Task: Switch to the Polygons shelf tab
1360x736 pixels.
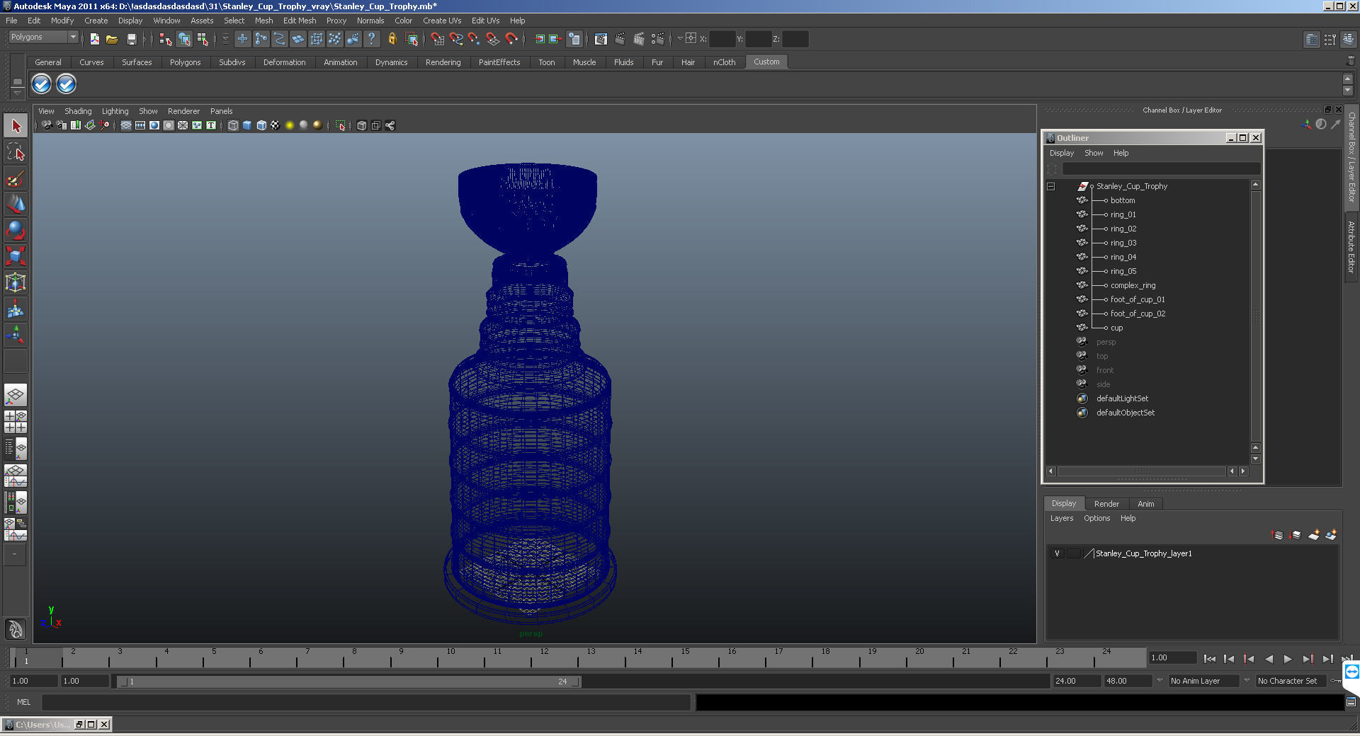Action: pyautogui.click(x=185, y=62)
